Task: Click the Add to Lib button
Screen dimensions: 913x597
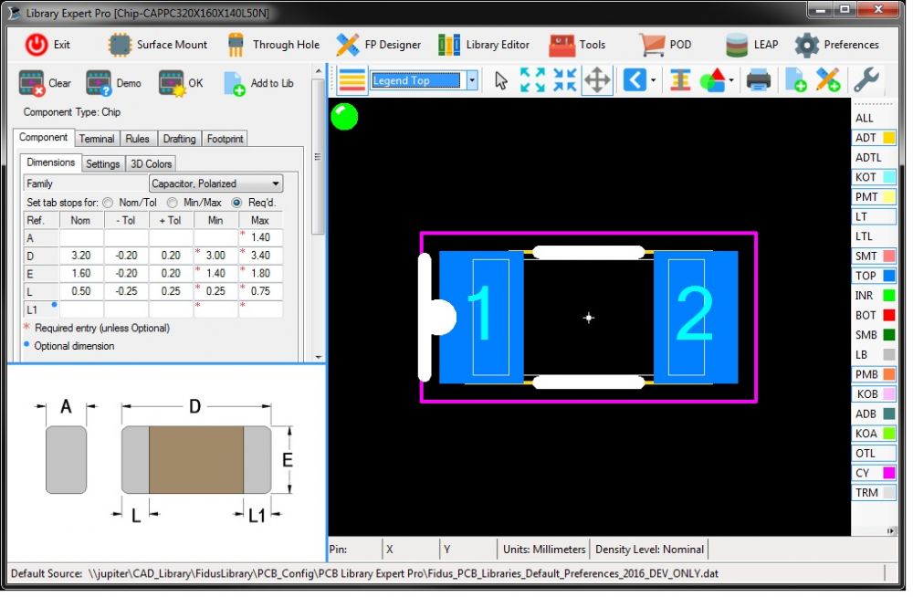Action: tap(258, 83)
